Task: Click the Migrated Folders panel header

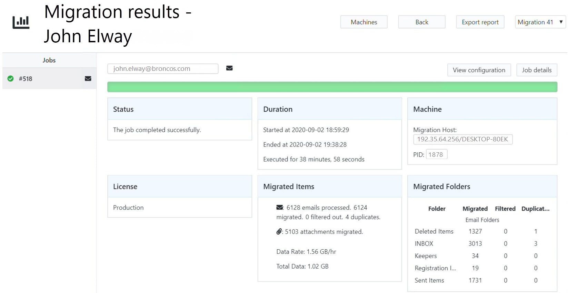Action: [x=482, y=186]
